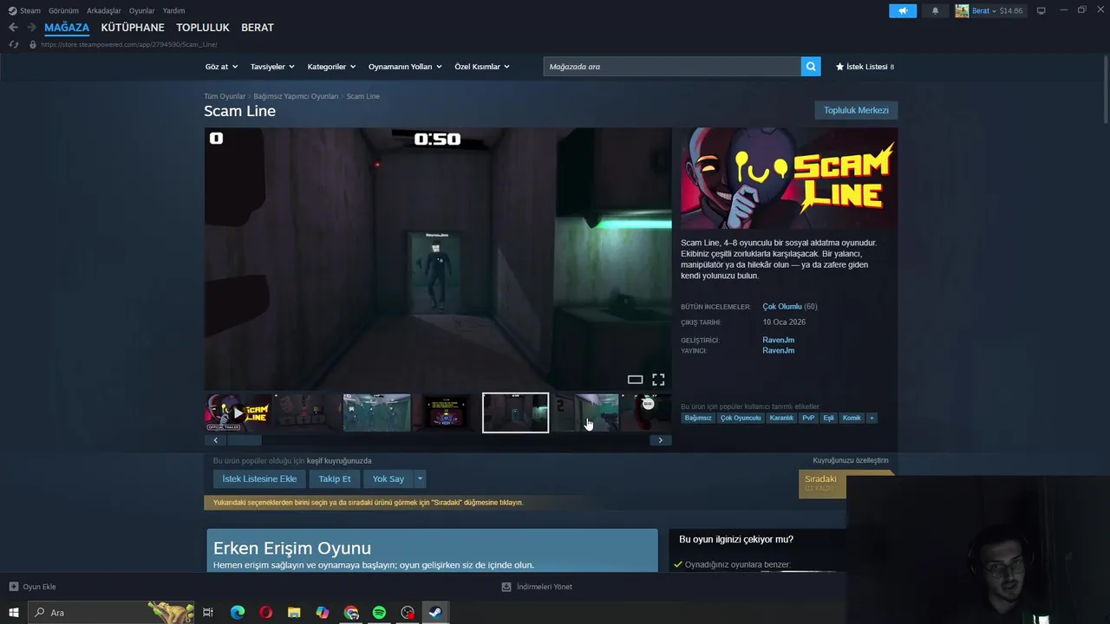
Task: Click the magnifier search button
Action: pos(811,67)
